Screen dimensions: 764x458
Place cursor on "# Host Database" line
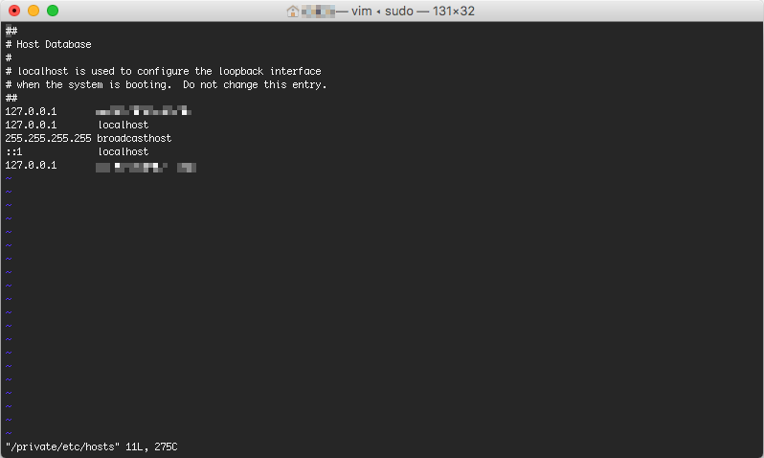[54, 44]
